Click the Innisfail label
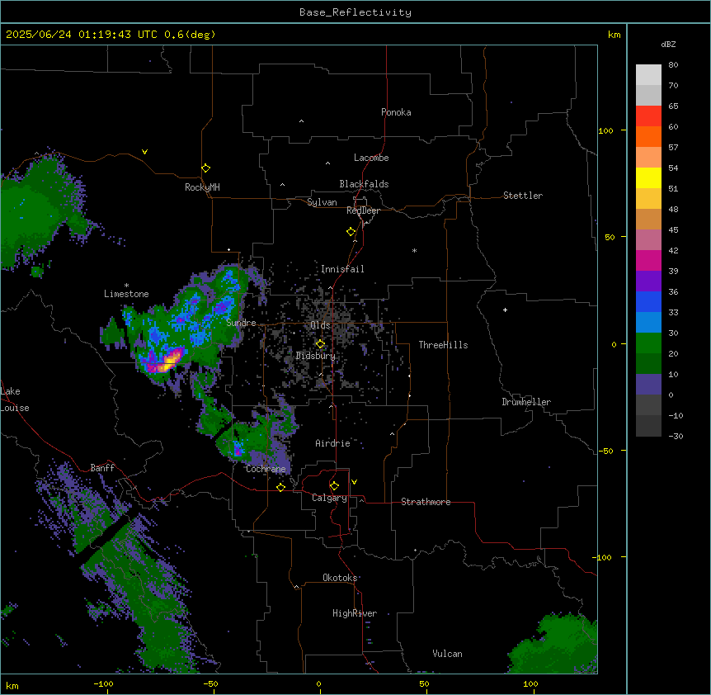This screenshot has width=711, height=695. [x=342, y=269]
